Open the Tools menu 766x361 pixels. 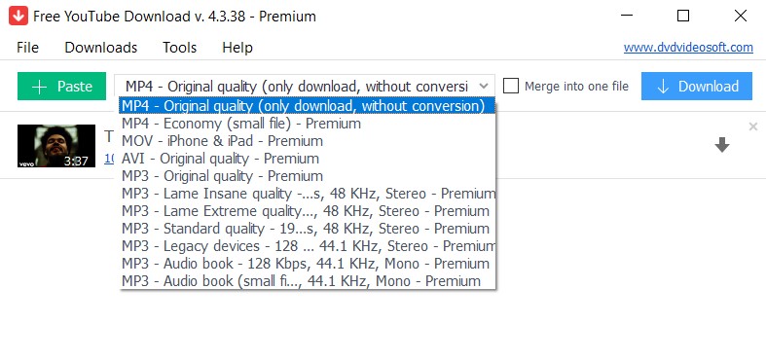tap(180, 48)
